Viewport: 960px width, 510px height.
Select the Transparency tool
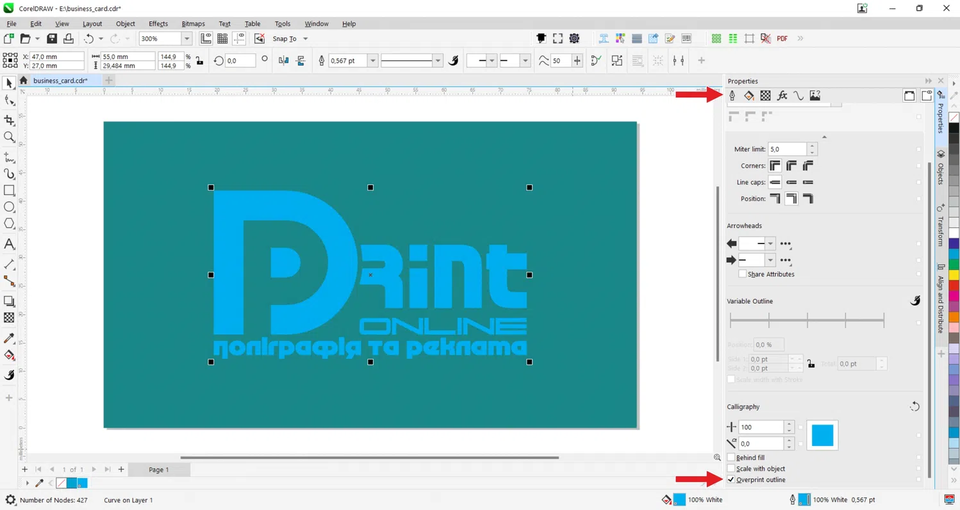9,318
